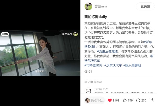Open hashtag #沃尔沃汽车
This screenshot has width=157, height=106.
click(x=113, y=66)
